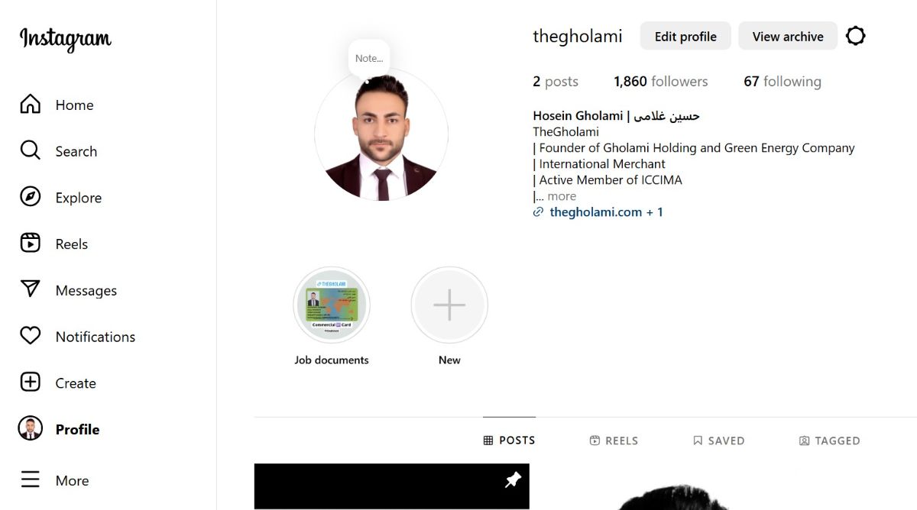Open the settings gear next to View archive
The image size is (917, 510).
pos(856,36)
